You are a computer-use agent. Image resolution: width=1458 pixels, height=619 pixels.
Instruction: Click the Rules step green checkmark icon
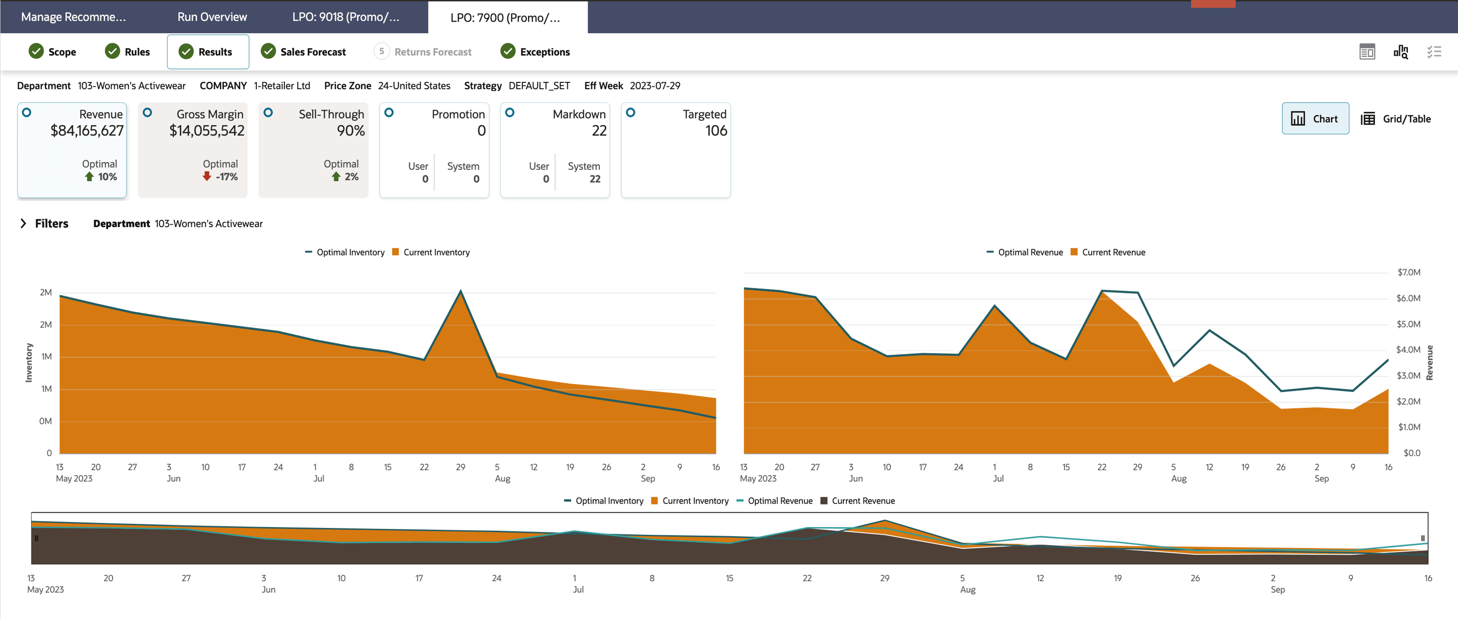(x=113, y=52)
